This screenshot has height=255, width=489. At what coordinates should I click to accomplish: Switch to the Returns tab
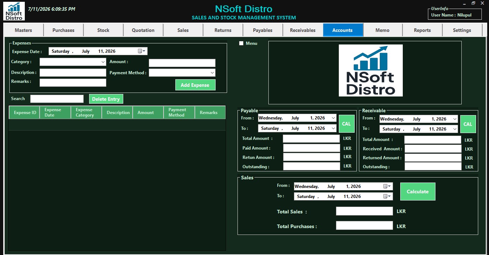click(x=223, y=30)
